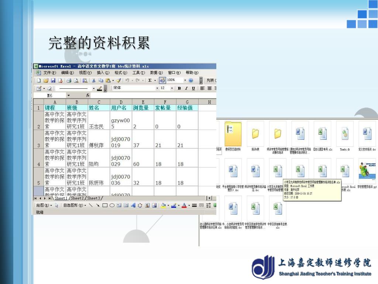Screen dimensions: 378x284
Task: Open the 格式 Format menu
Action: click(121, 73)
